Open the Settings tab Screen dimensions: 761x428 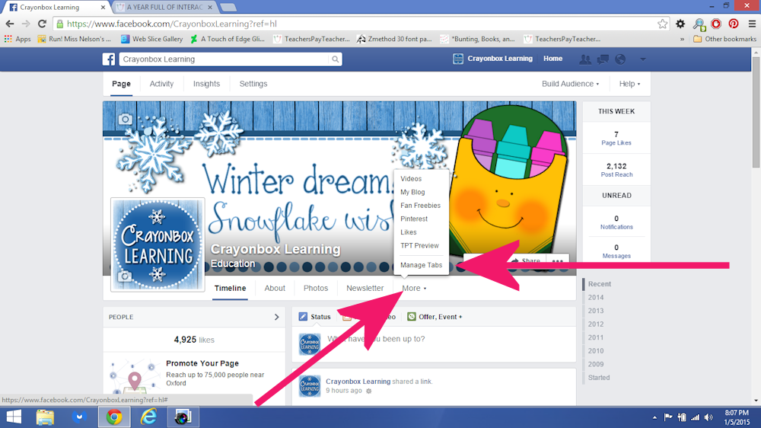pyautogui.click(x=253, y=84)
